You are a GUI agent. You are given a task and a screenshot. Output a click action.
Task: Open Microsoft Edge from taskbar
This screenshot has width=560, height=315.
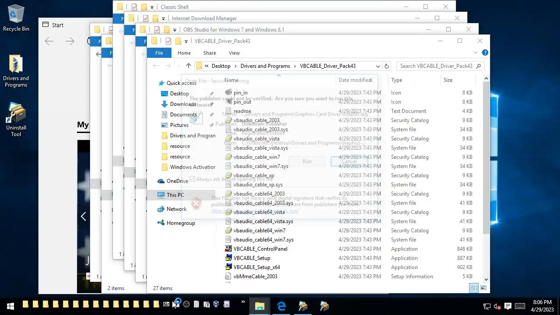tap(281, 306)
